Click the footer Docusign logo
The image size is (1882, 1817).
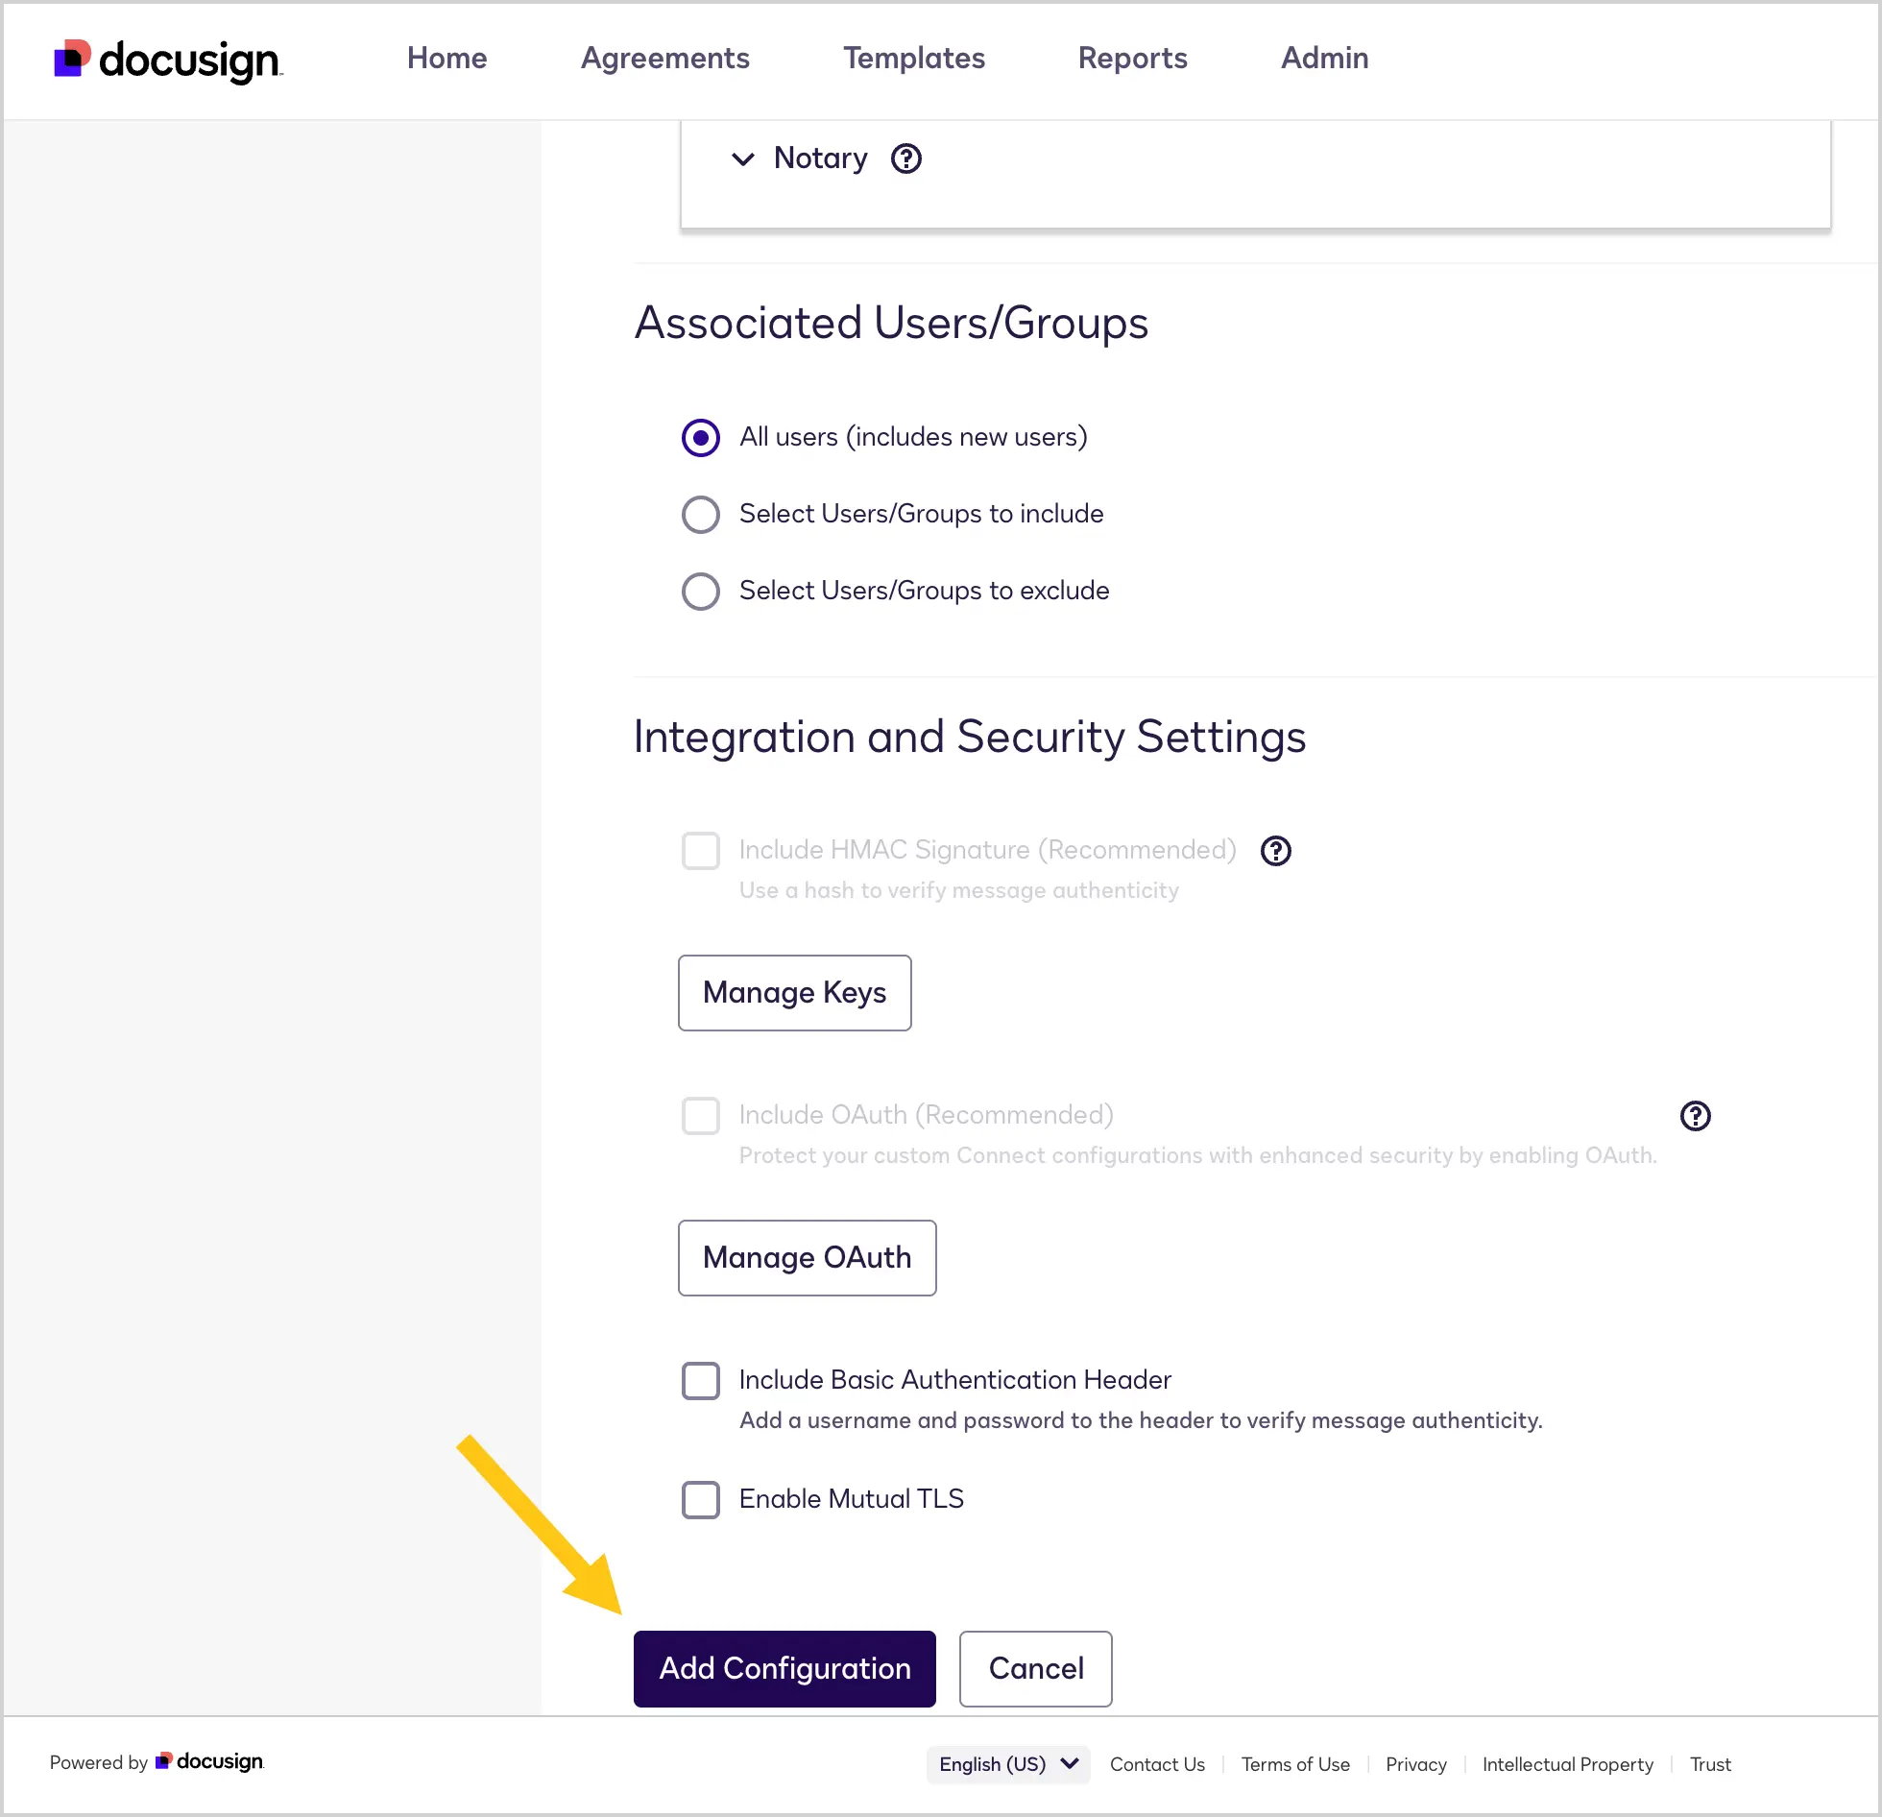pos(209,1761)
